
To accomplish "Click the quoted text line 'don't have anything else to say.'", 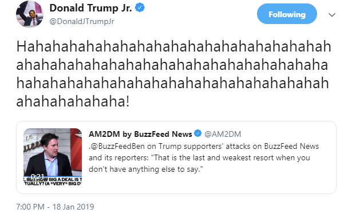I will (146, 169).
